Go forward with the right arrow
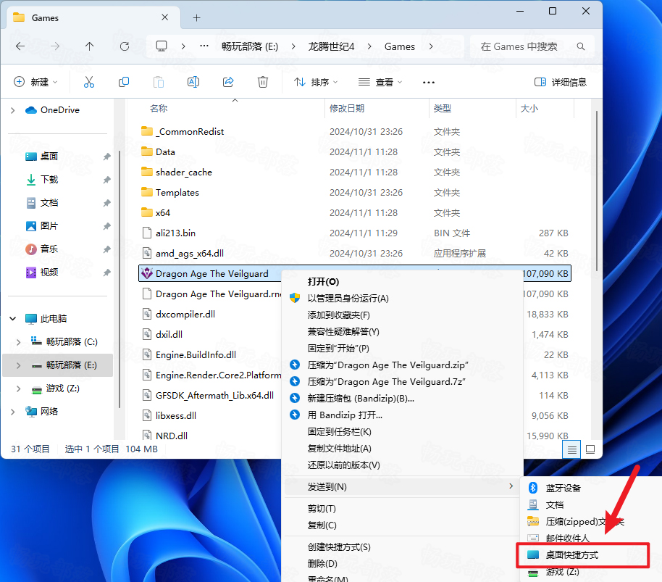 coord(55,46)
